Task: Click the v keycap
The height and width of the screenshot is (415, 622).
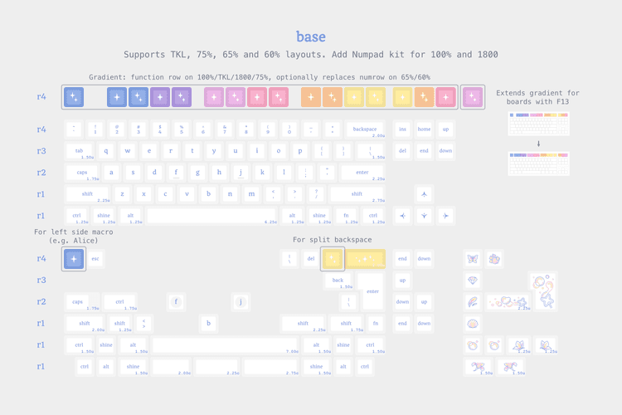Action: coord(187,194)
